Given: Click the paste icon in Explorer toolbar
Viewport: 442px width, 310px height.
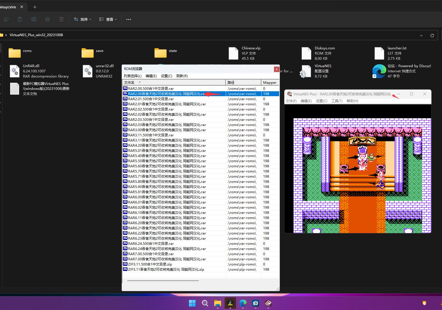Looking at the screenshot, I should pyautogui.click(x=20, y=19).
